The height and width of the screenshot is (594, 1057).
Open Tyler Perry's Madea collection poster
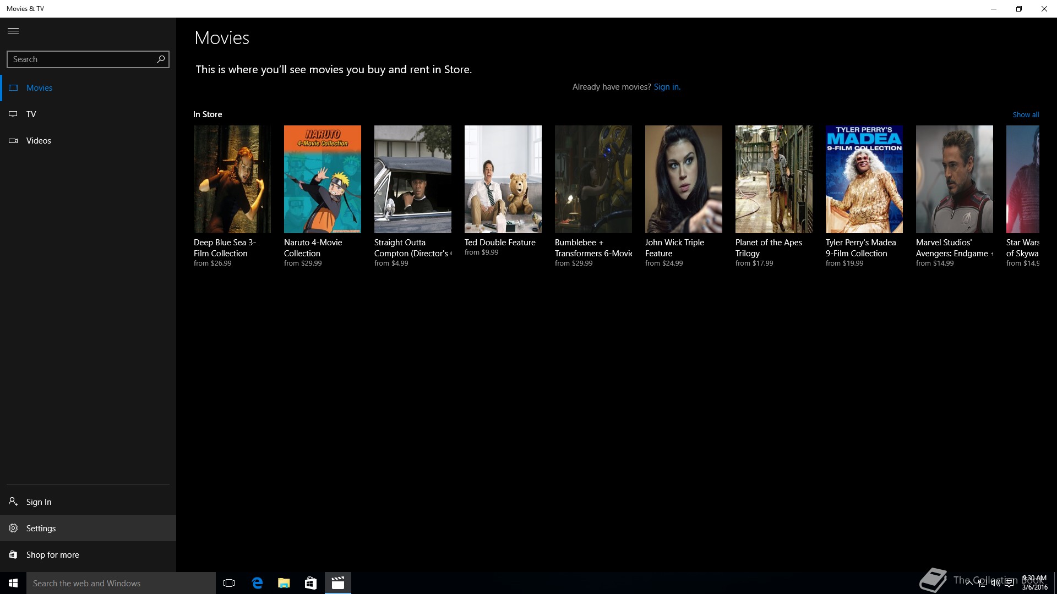(x=864, y=179)
